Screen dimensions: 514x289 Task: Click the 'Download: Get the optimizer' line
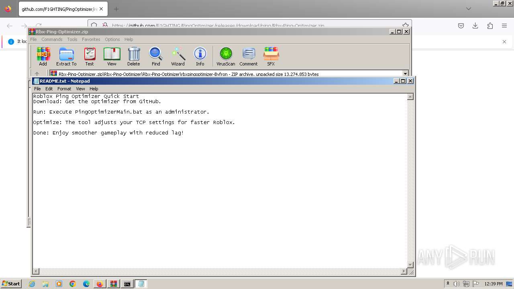coord(97,102)
